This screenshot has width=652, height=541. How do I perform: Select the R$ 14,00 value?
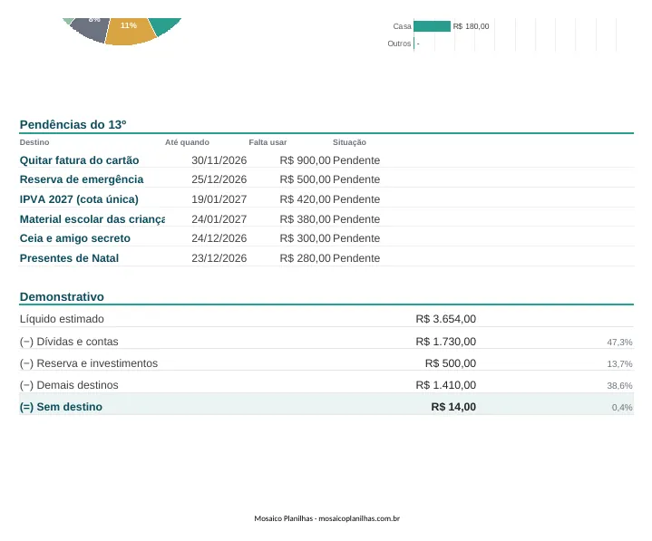coord(453,407)
